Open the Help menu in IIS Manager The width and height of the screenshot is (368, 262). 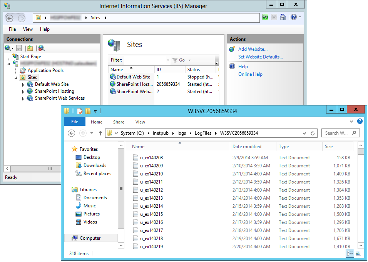point(45,29)
